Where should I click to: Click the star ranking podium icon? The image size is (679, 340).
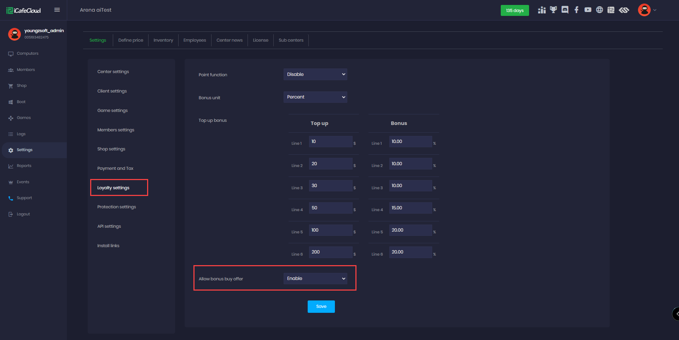coord(542,10)
